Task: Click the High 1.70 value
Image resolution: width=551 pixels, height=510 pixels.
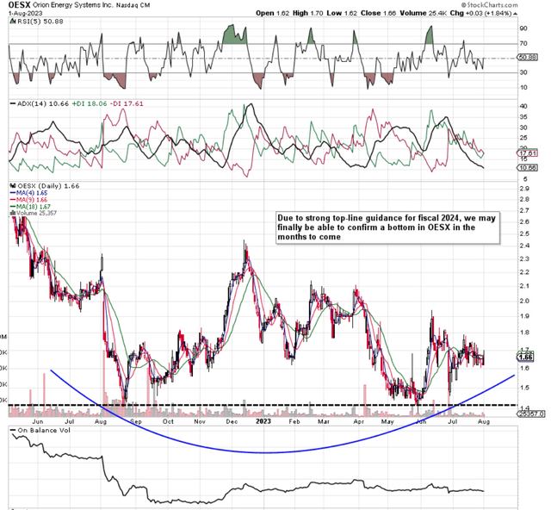Action: 308,13
